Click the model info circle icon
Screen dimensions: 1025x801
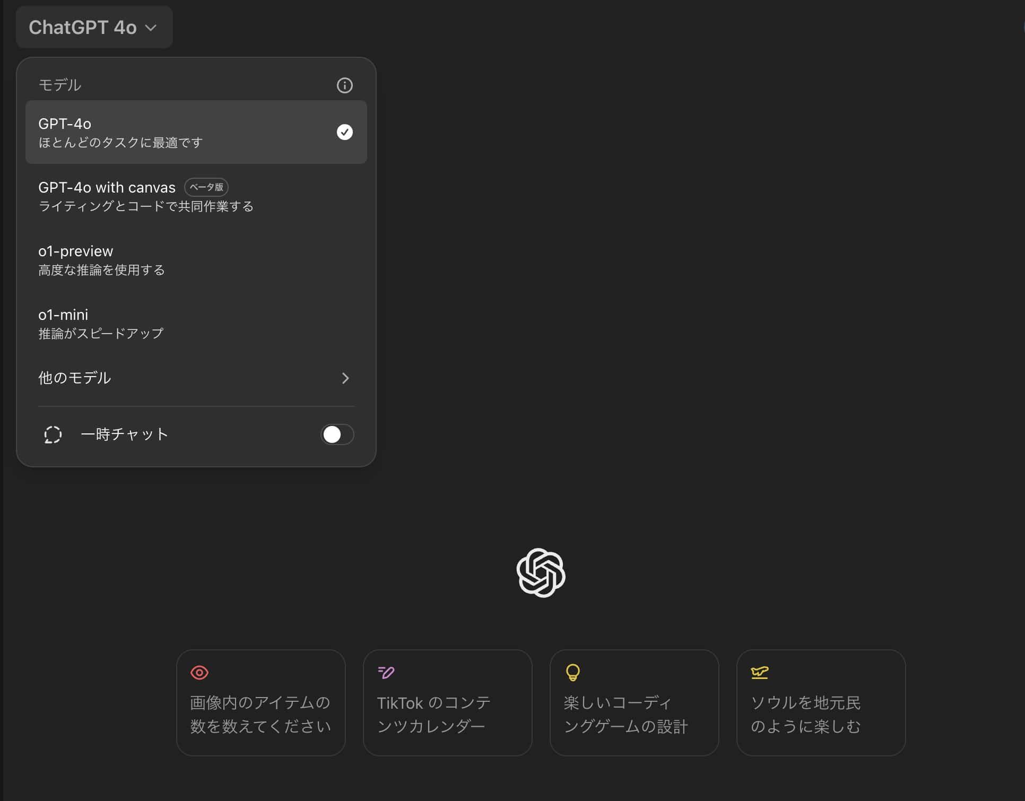pos(344,85)
